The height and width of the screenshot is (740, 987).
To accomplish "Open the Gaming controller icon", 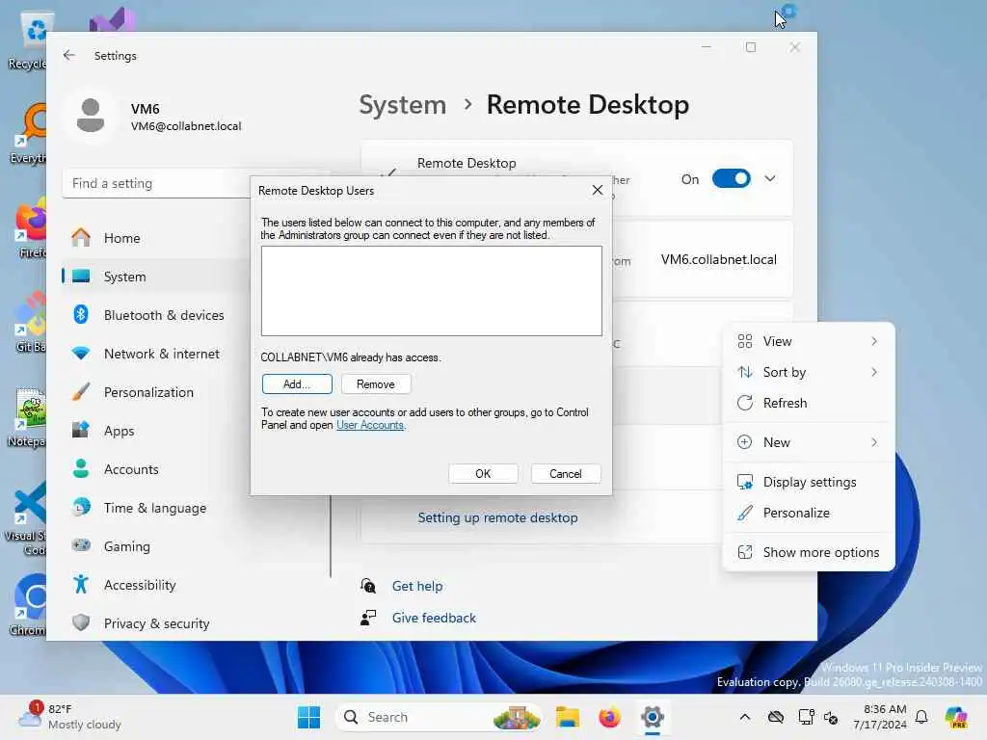I will [81, 545].
